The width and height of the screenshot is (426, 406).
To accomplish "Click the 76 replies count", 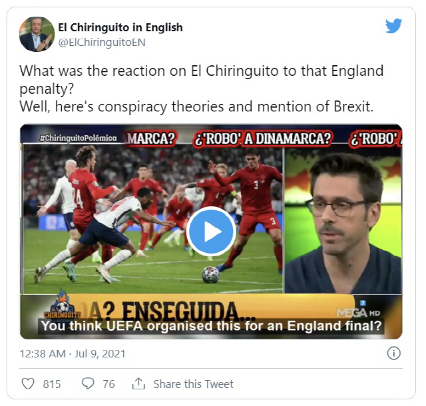I will pos(108,384).
